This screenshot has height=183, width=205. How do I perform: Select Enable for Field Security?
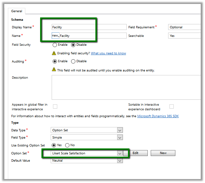55,45
